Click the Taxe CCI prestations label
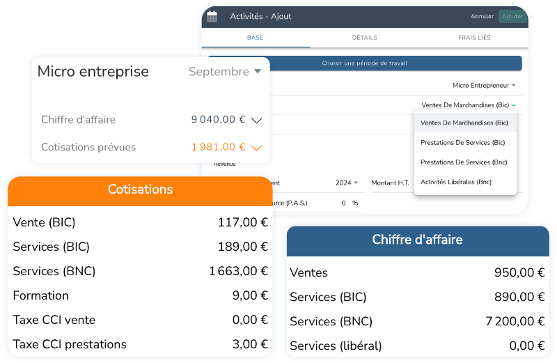Screen dimensions: 557x363 click(x=70, y=344)
